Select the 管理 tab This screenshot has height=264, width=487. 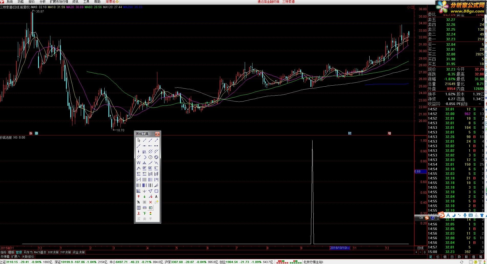(19, 252)
